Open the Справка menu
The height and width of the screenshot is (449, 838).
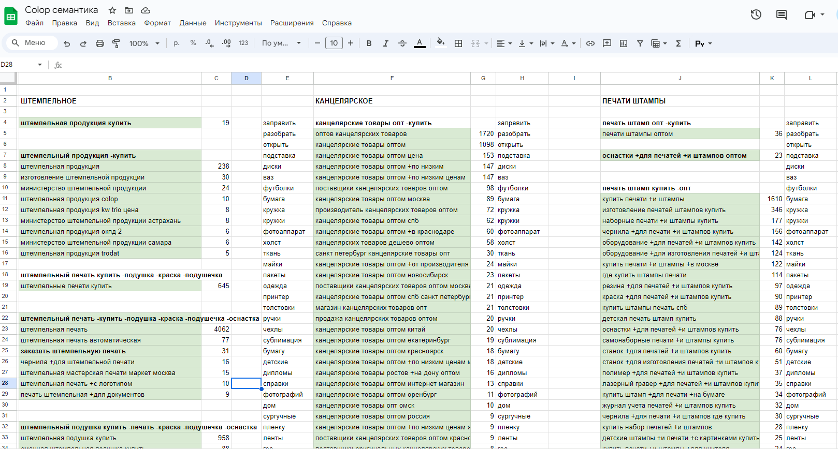(337, 23)
